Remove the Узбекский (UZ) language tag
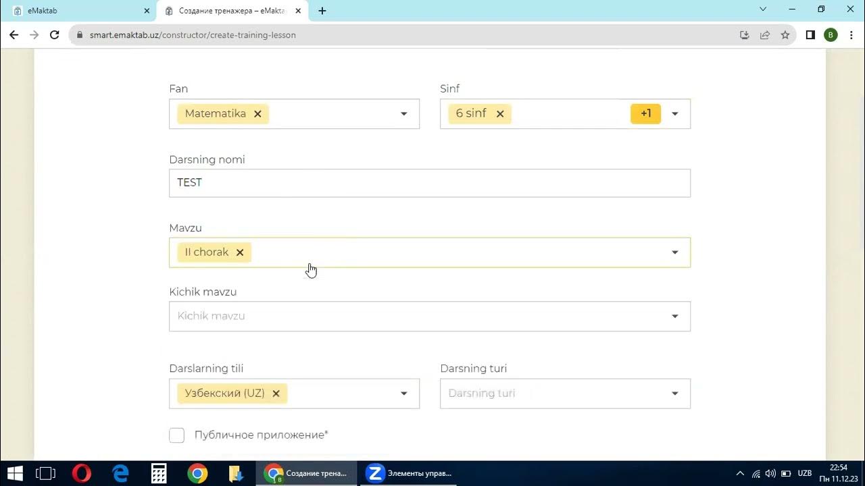This screenshot has height=486, width=865. click(276, 394)
